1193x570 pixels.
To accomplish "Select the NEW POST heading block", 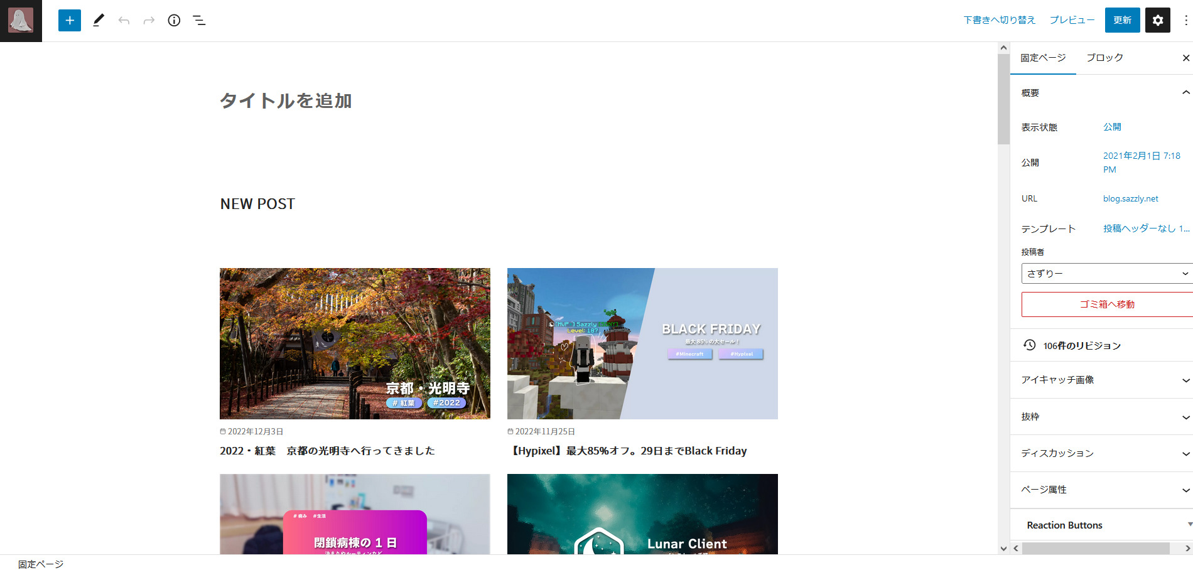I will (x=257, y=204).
